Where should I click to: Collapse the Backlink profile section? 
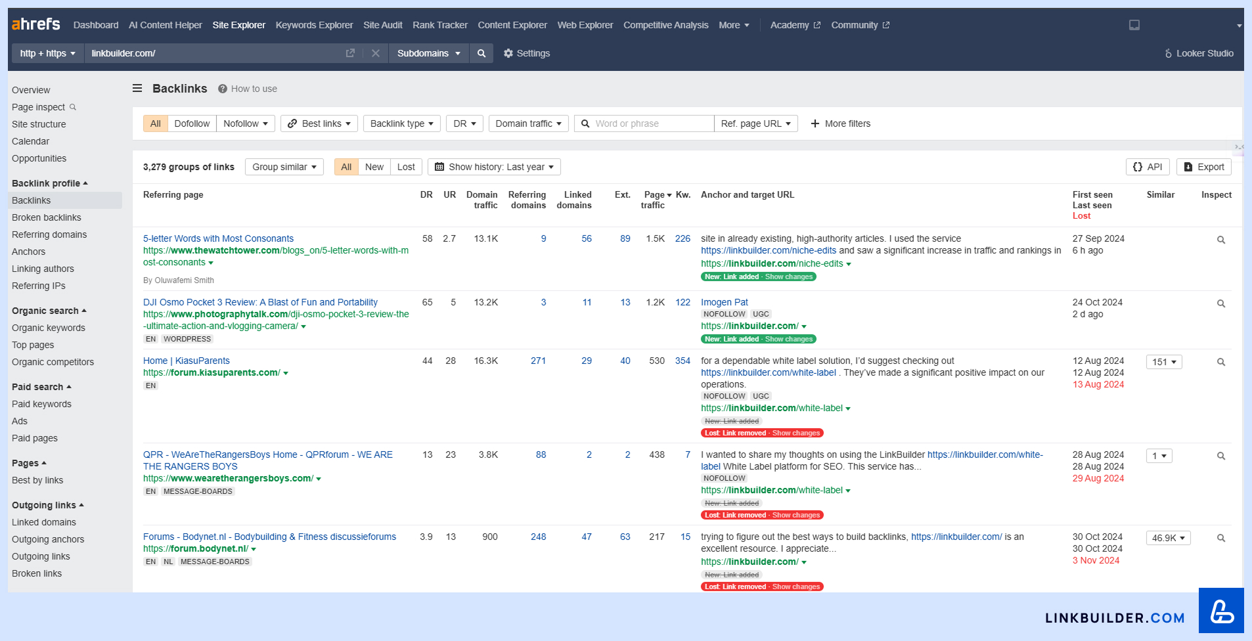point(50,183)
